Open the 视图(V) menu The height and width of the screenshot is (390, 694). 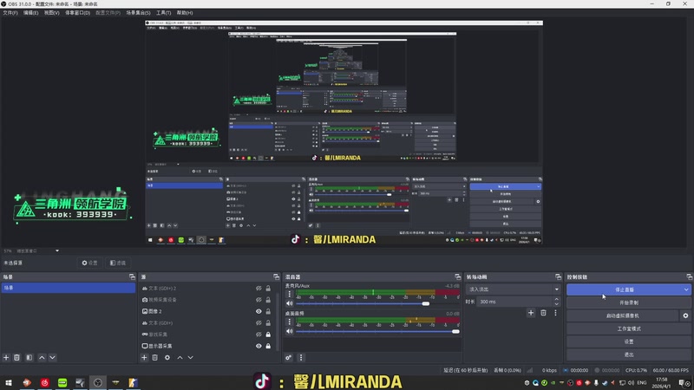51,13
